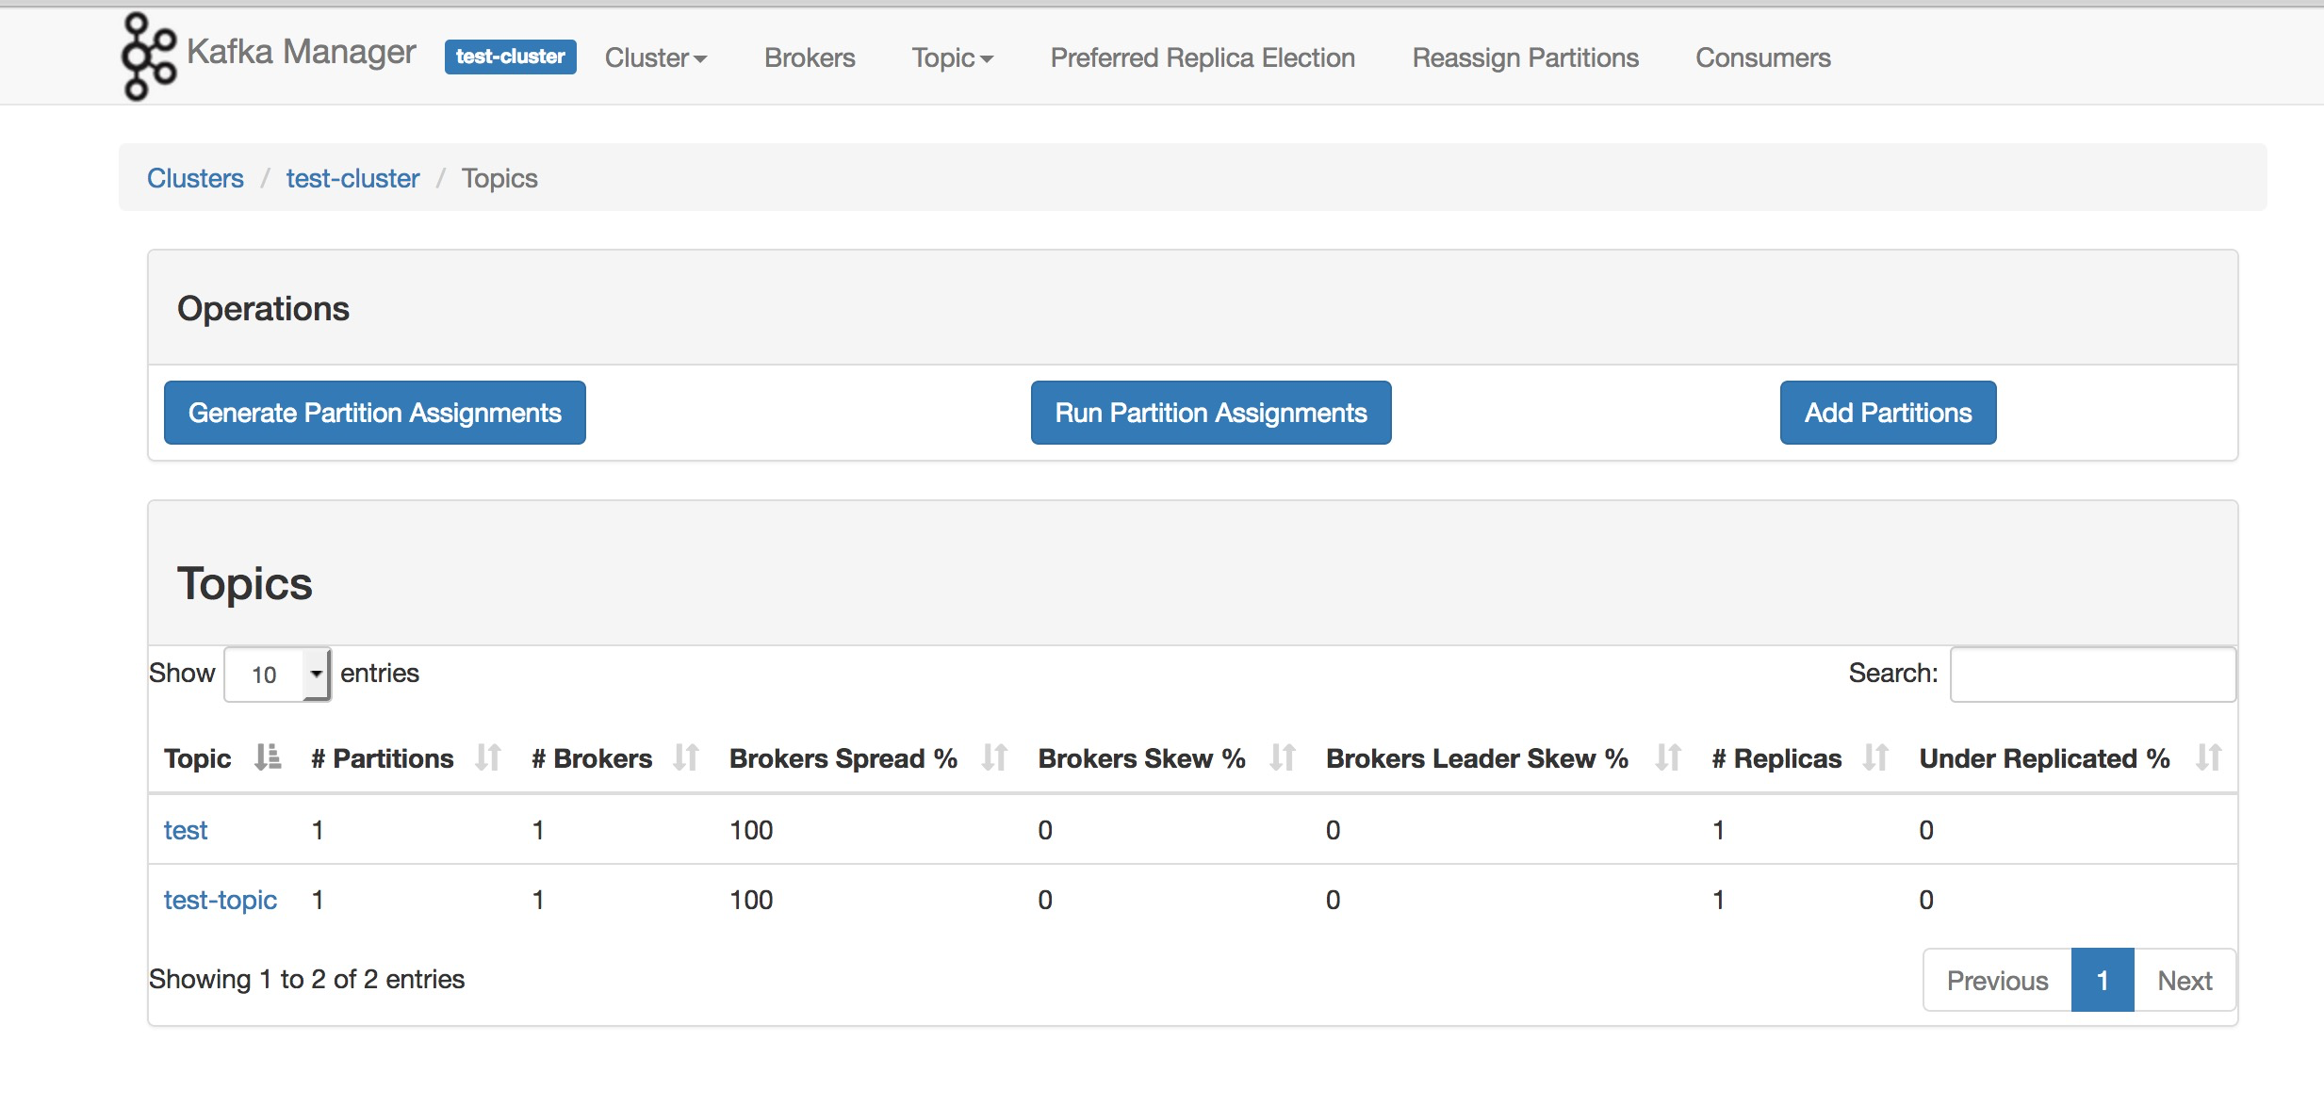This screenshot has height=1106, width=2324.
Task: Click Previous pagination button
Action: point(1998,981)
